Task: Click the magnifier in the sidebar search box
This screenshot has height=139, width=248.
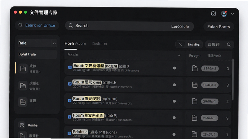Action: click(x=20, y=25)
